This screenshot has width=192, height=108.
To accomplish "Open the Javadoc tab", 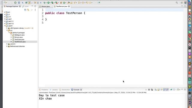I will pos(54,90).
